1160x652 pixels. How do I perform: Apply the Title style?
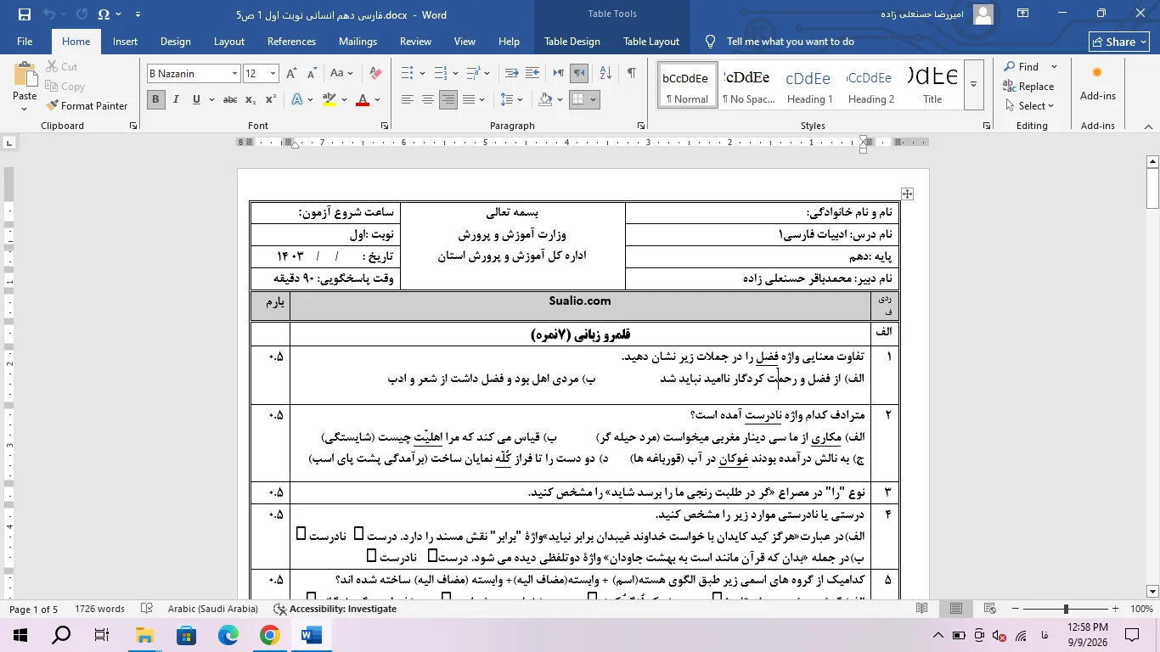[932, 85]
